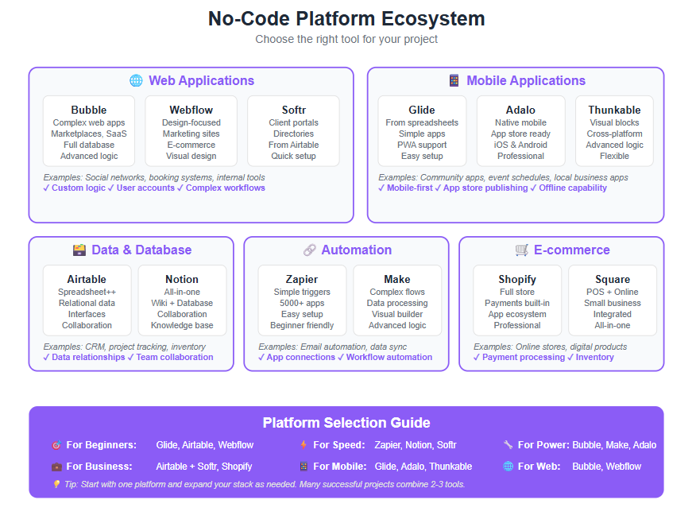Click 'Bubble, Make, Adalo' power list
The height and width of the screenshot is (527, 696).
pos(614,445)
